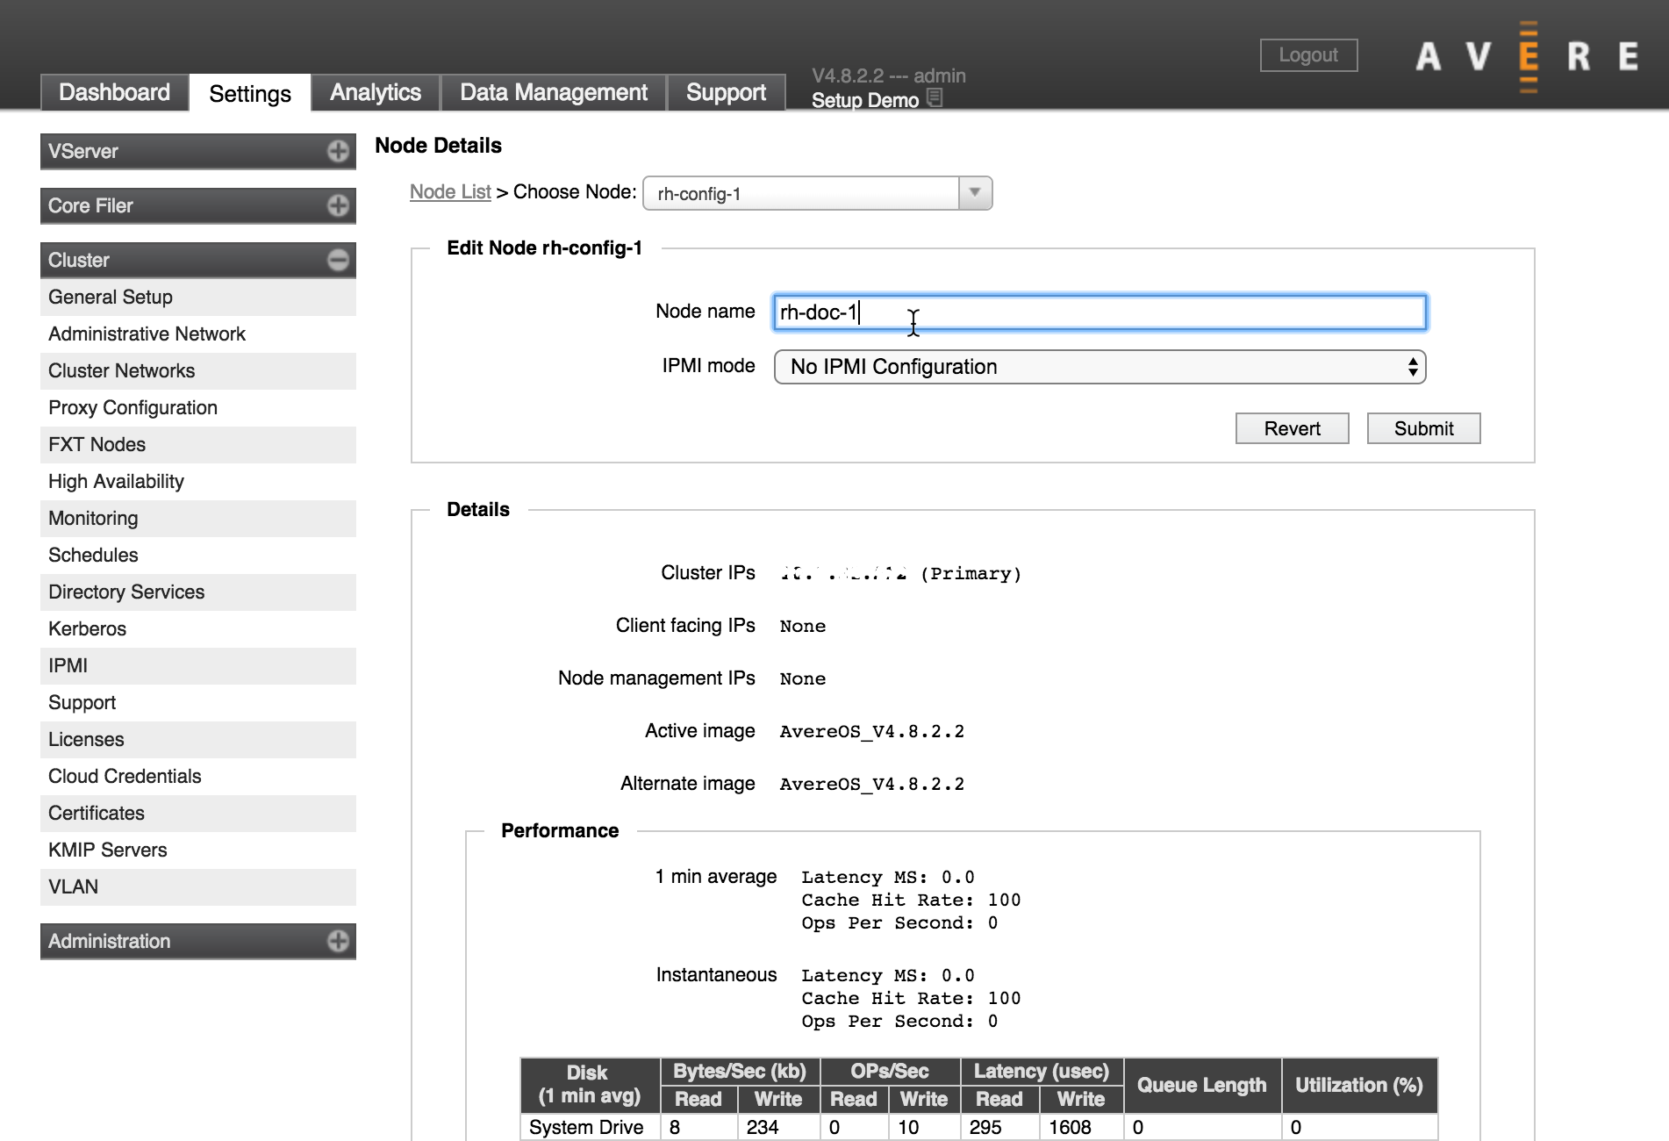Click the VServer section header
The image size is (1669, 1141).
click(x=198, y=151)
